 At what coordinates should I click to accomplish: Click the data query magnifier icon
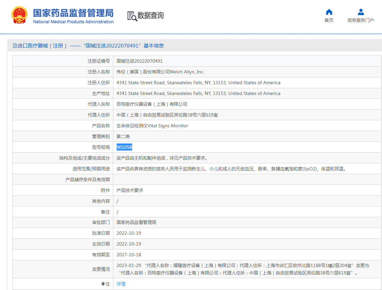click(x=132, y=16)
